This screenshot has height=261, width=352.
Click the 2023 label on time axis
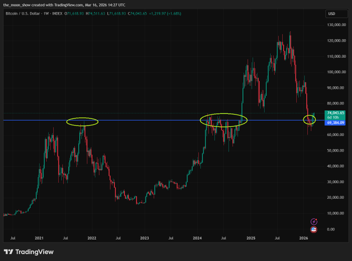144,238
